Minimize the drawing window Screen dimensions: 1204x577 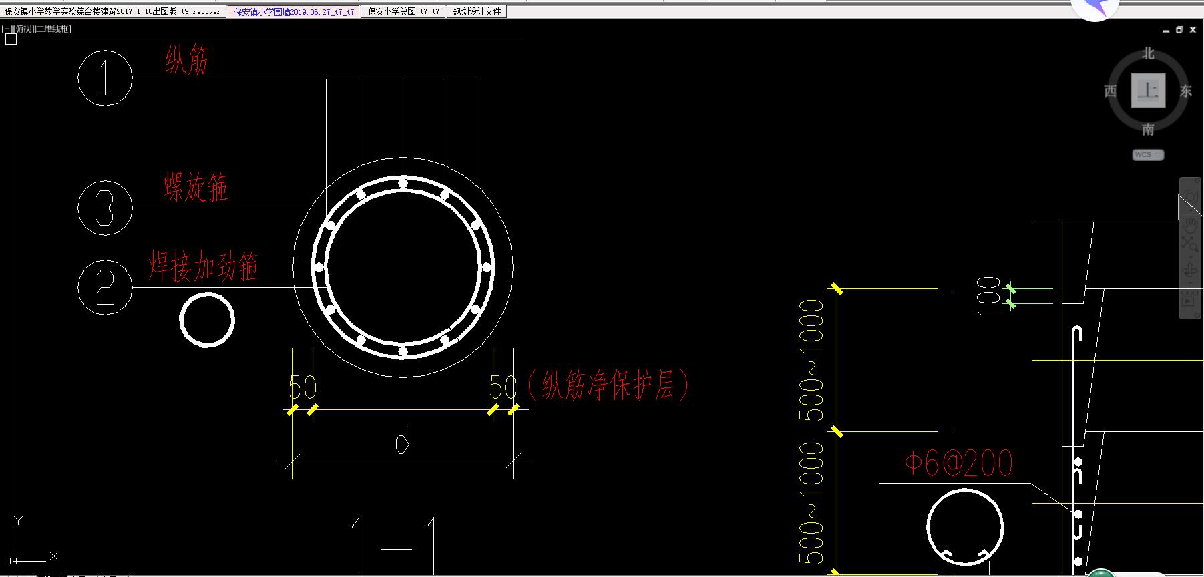pyautogui.click(x=1166, y=31)
